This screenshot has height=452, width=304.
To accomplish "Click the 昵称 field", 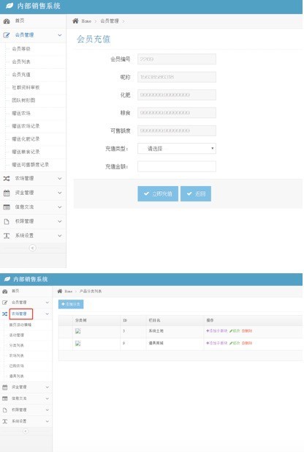I will pyautogui.click(x=177, y=77).
